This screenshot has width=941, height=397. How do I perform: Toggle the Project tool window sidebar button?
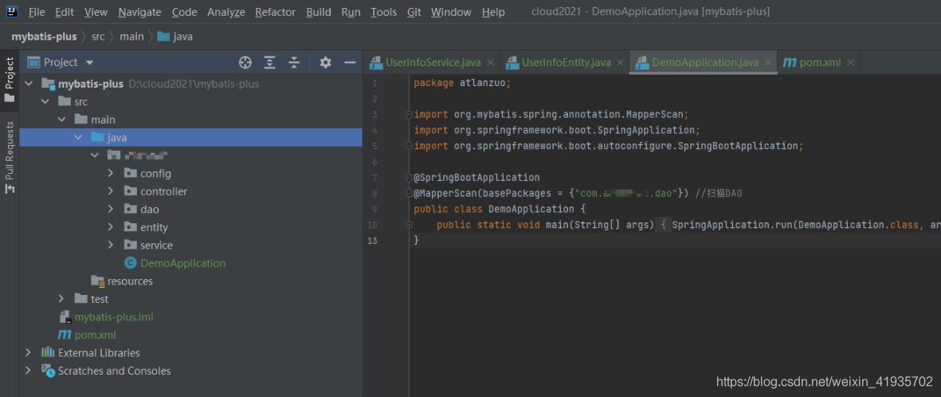click(x=10, y=80)
